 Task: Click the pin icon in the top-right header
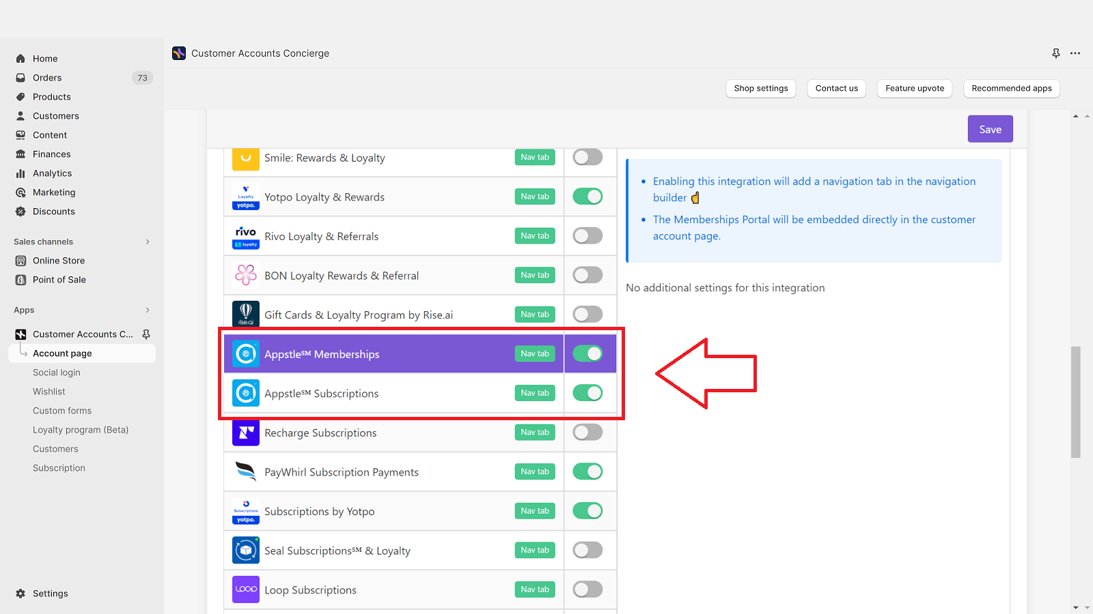point(1056,53)
